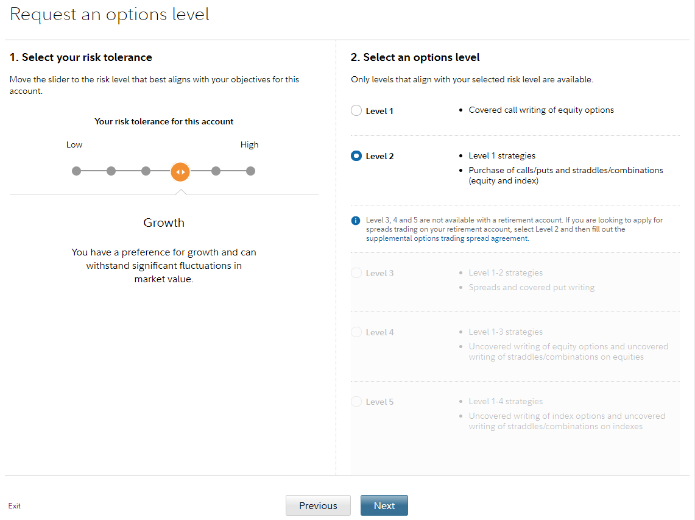The width and height of the screenshot is (695, 520).
Task: Select the greyed-out Level 3 radio button
Action: [356, 273]
